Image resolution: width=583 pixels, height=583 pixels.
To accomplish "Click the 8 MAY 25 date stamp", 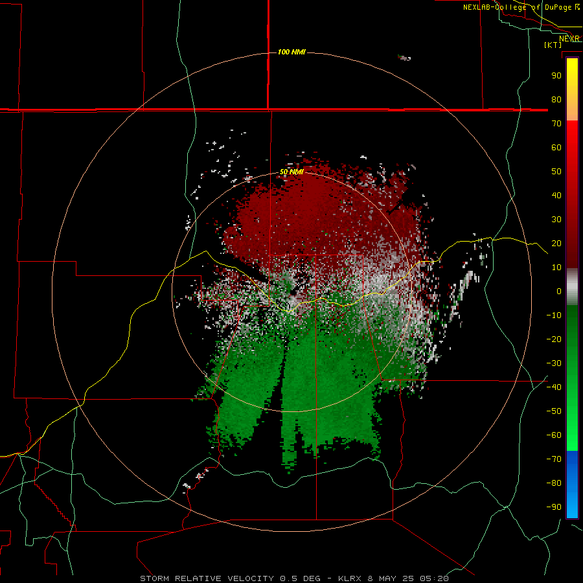I will tap(391, 578).
